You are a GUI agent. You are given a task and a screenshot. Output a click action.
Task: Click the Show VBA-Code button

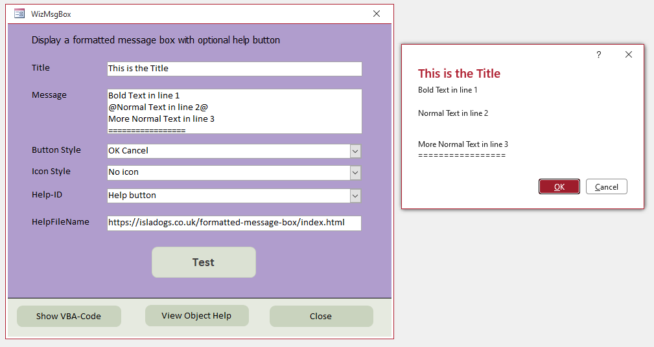point(69,316)
